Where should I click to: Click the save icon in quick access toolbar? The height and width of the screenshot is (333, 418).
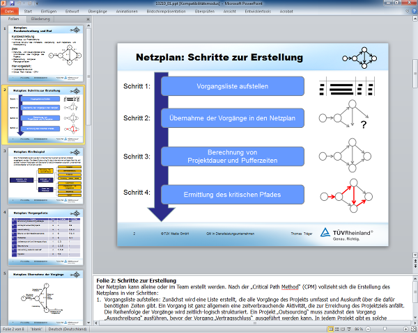(x=13, y=3)
